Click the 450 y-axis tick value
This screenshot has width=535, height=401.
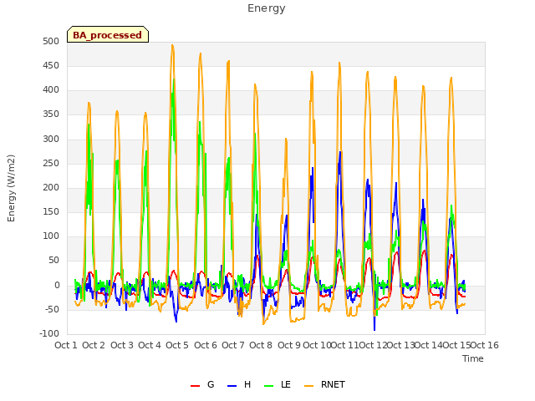(51, 65)
